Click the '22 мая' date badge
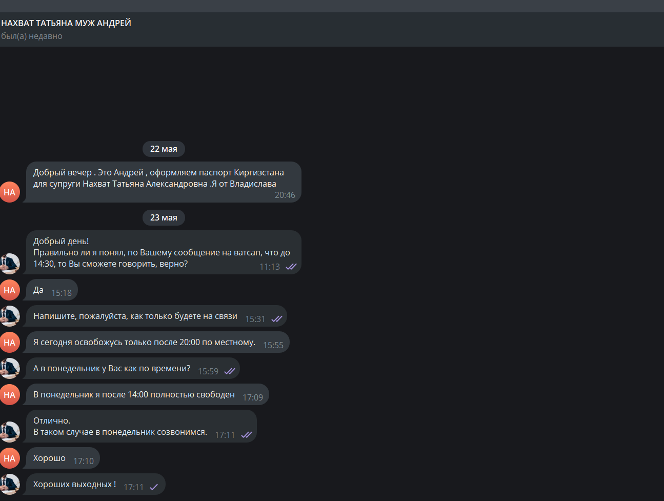 (x=164, y=149)
